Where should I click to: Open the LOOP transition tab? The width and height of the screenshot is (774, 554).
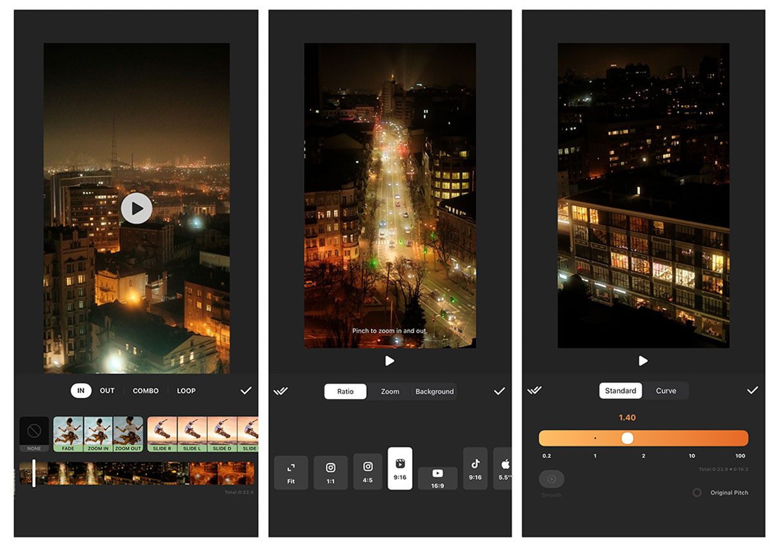pos(186,391)
